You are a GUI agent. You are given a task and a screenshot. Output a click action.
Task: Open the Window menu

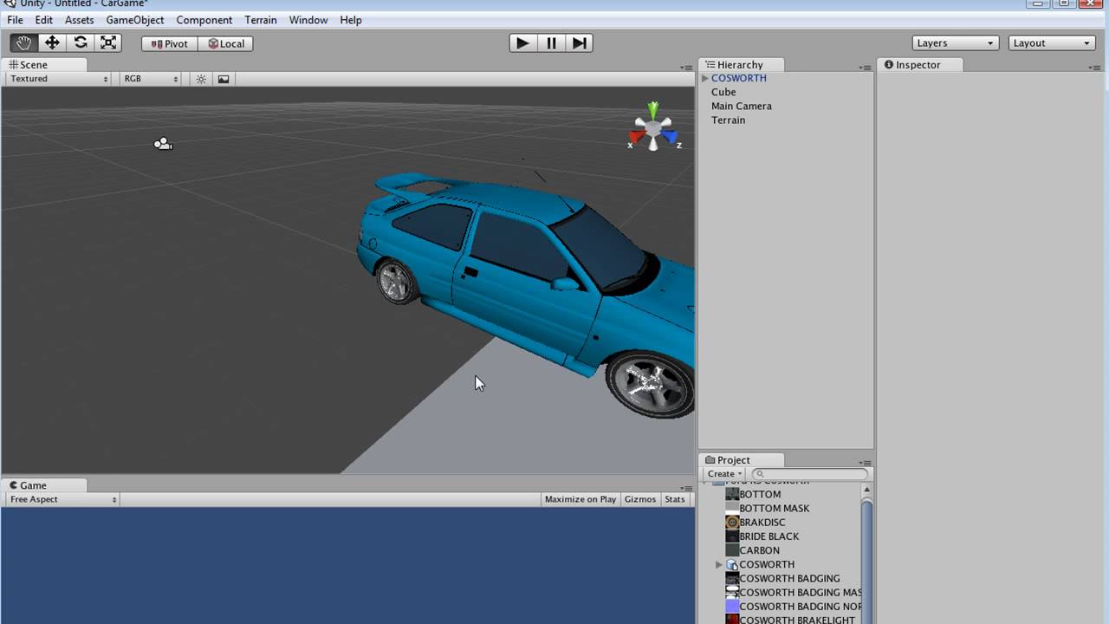click(308, 20)
